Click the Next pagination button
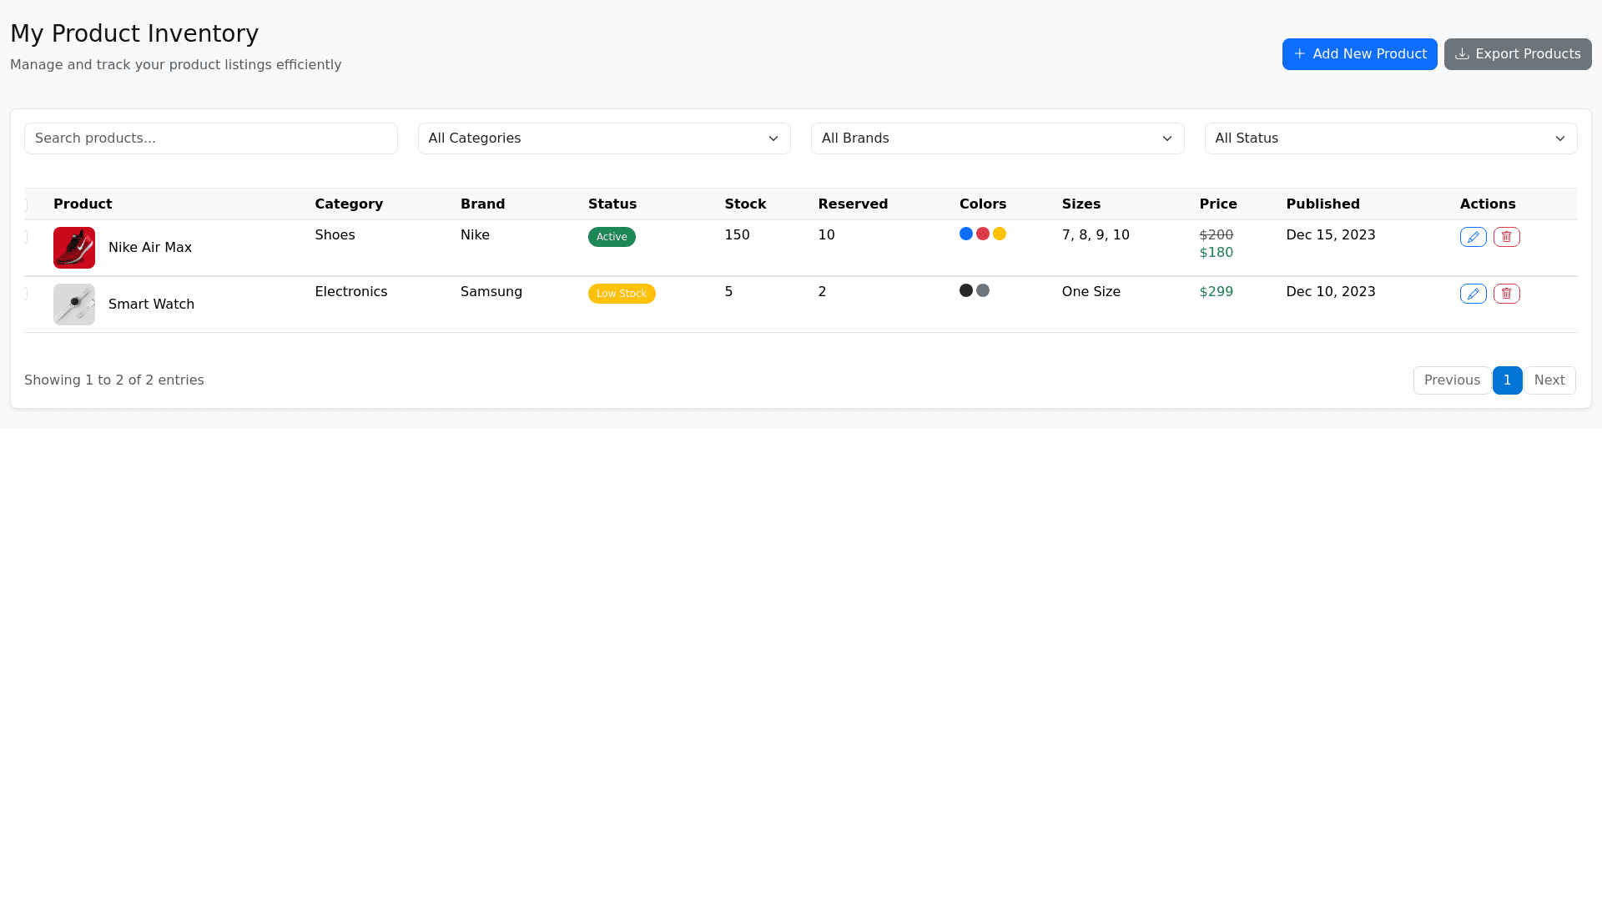Image resolution: width=1602 pixels, height=901 pixels. coord(1549,380)
